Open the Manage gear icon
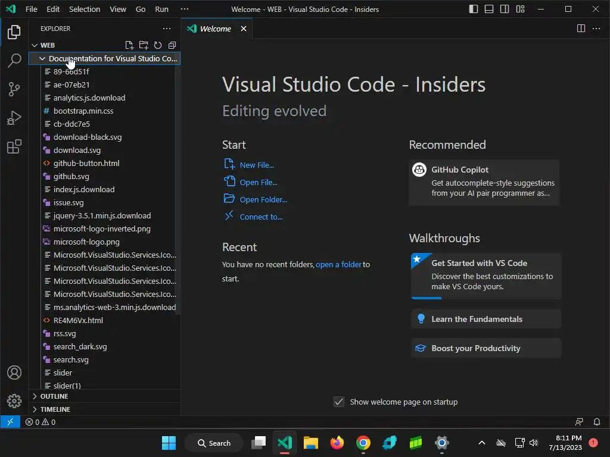610x457 pixels. 14,401
